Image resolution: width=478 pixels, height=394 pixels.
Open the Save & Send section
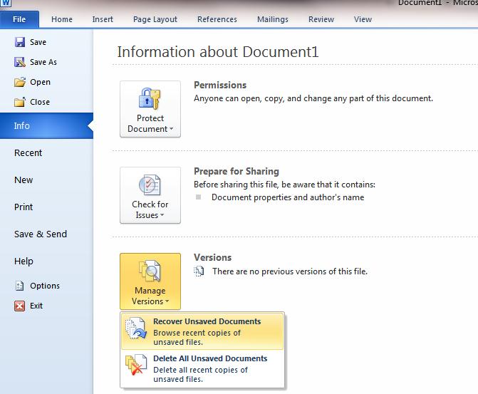tap(41, 234)
